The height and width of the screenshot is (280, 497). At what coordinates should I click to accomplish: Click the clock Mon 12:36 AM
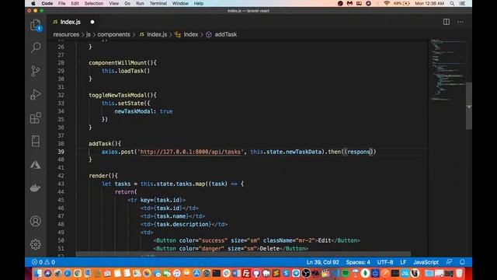(x=429, y=3)
